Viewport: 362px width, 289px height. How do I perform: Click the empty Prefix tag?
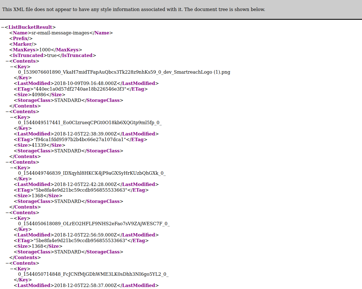[x=21, y=39]
